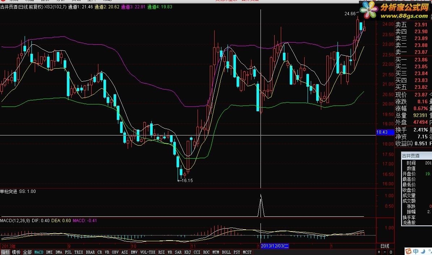Open the VR indicator tab
This screenshot has height=255, width=432.
107,252
